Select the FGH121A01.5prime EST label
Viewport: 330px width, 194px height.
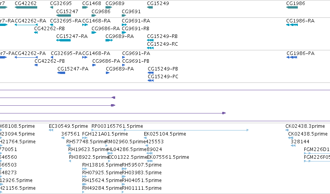[105, 134]
